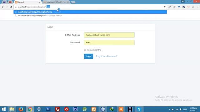Click the network signal icon in system tray
Viewport: 200px width, 112px height.
pyautogui.click(x=177, y=109)
